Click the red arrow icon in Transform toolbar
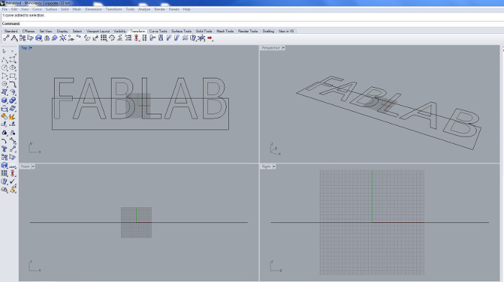The image size is (504, 282). [x=210, y=38]
